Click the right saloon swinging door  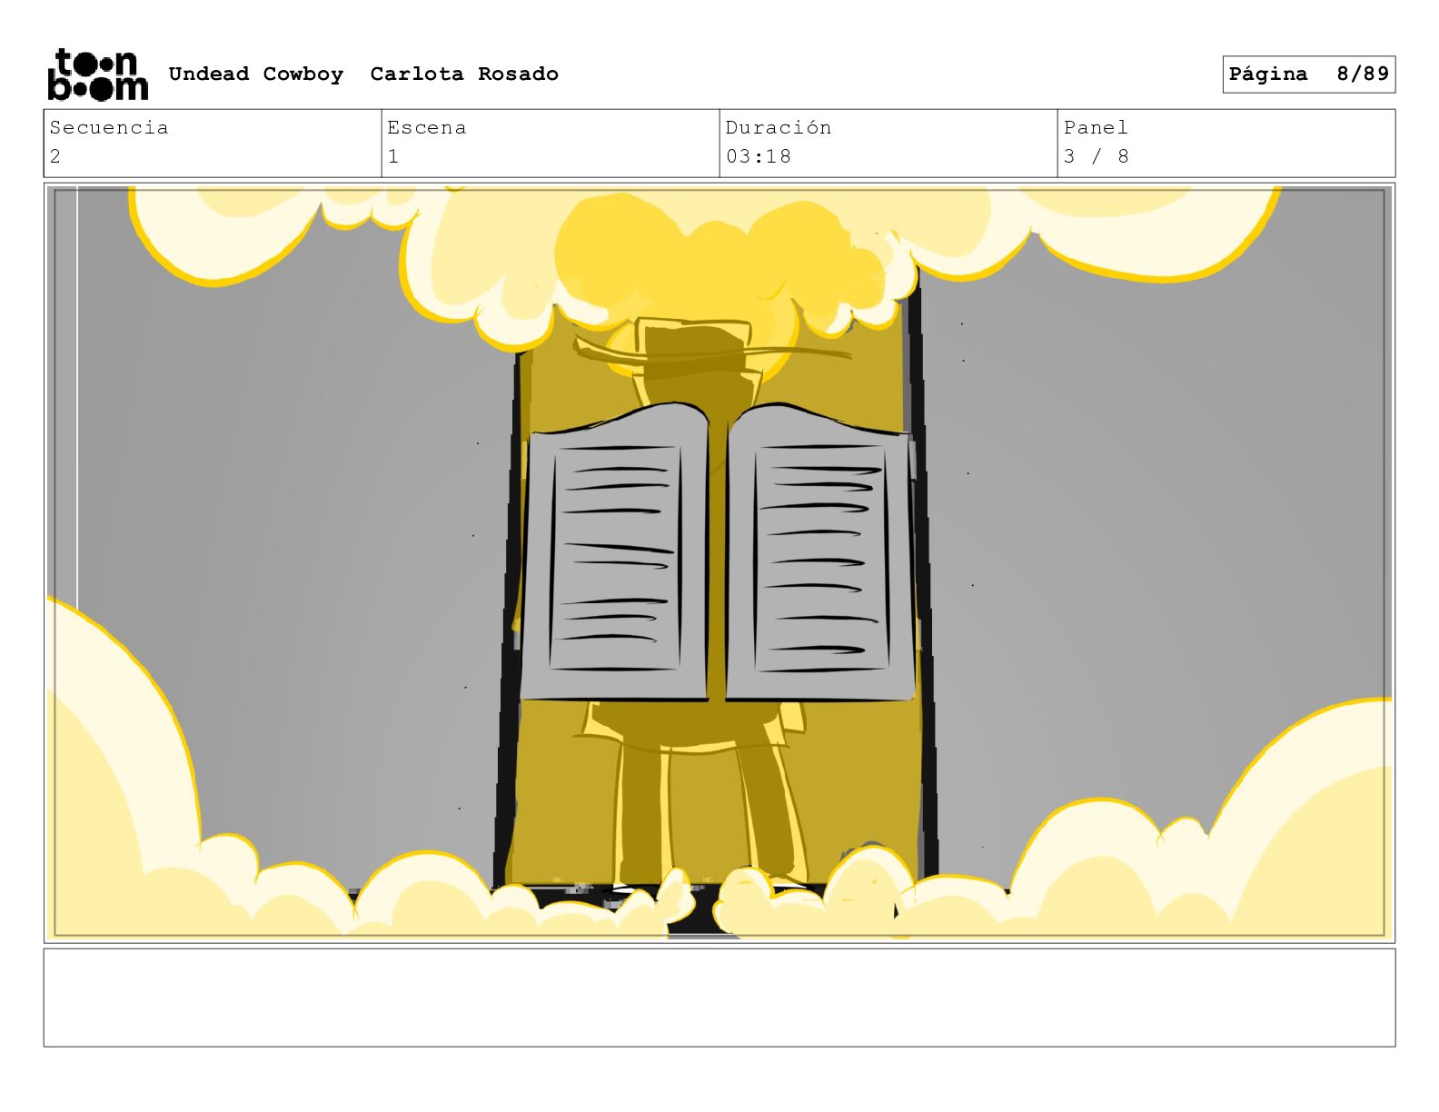820,552
